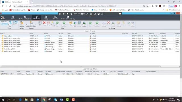Click the Skytap signal strength icon
This screenshot has height=102, width=182.
pos(102,14)
